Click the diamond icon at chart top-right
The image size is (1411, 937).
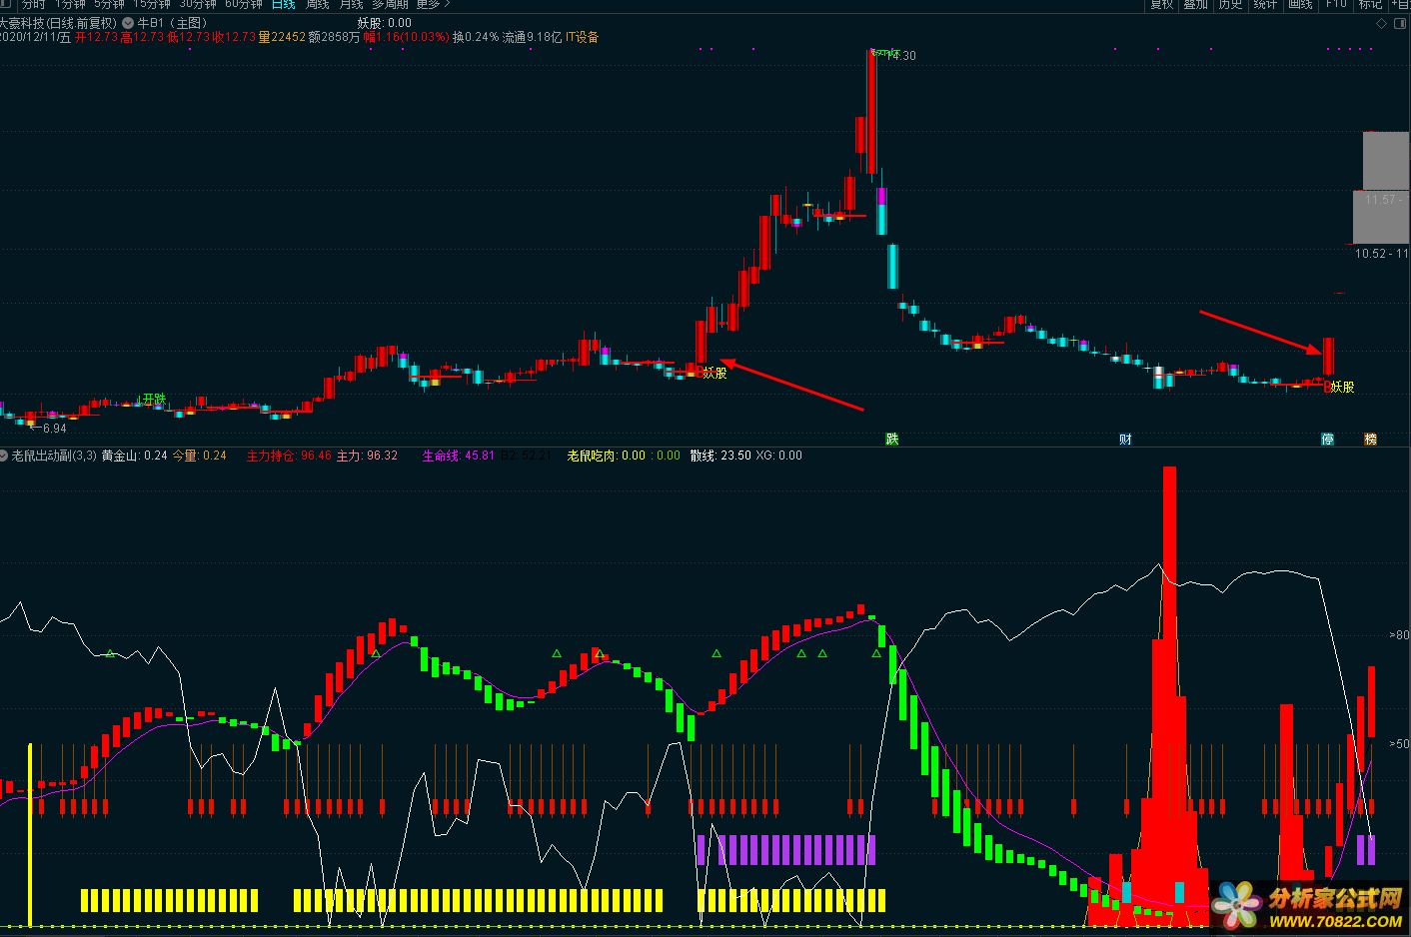click(x=1382, y=23)
